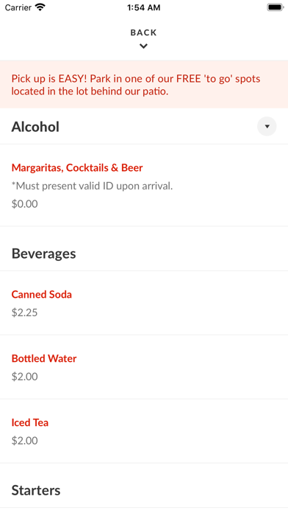Tap the Carrier label in status bar
Screen dimensions: 288x513
pyautogui.click(x=18, y=7)
